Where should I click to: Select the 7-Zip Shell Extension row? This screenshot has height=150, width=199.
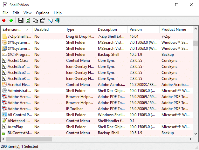[19, 36]
